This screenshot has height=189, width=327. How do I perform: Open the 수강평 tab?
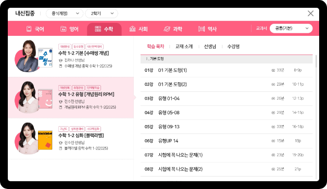[x=233, y=46]
